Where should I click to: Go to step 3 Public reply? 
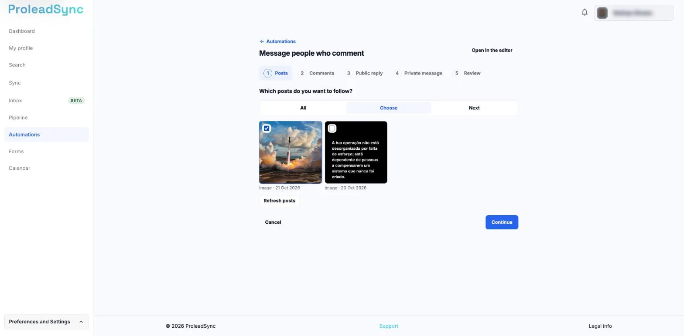364,73
